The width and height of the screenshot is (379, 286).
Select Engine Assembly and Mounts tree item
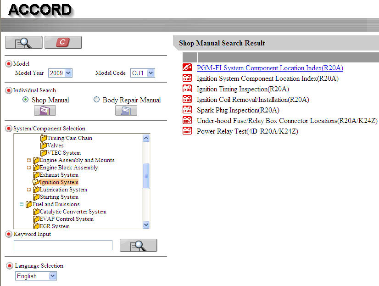pos(77,160)
